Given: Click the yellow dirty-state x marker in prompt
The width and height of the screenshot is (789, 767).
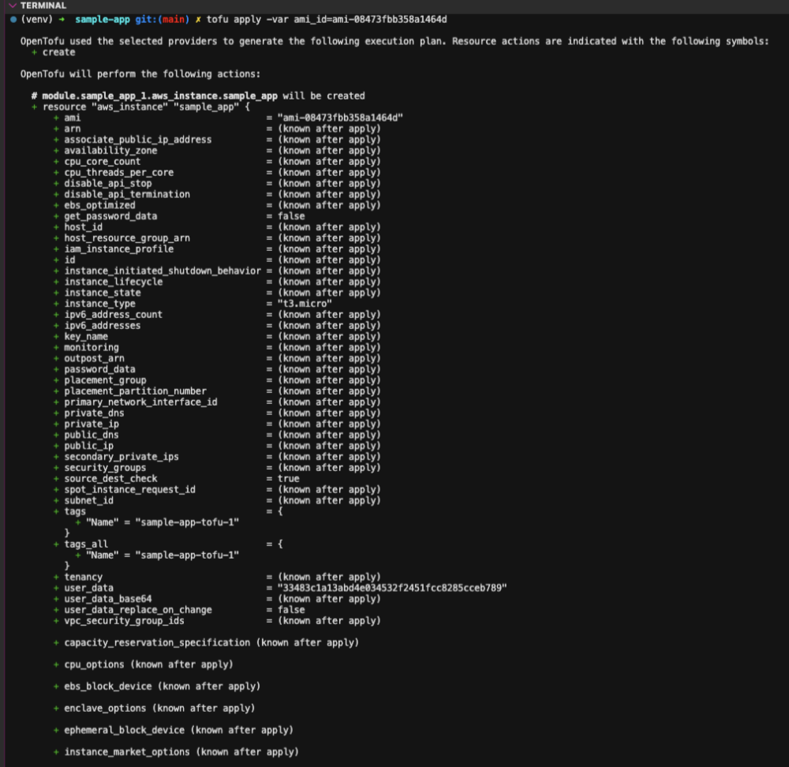Looking at the screenshot, I should point(197,19).
